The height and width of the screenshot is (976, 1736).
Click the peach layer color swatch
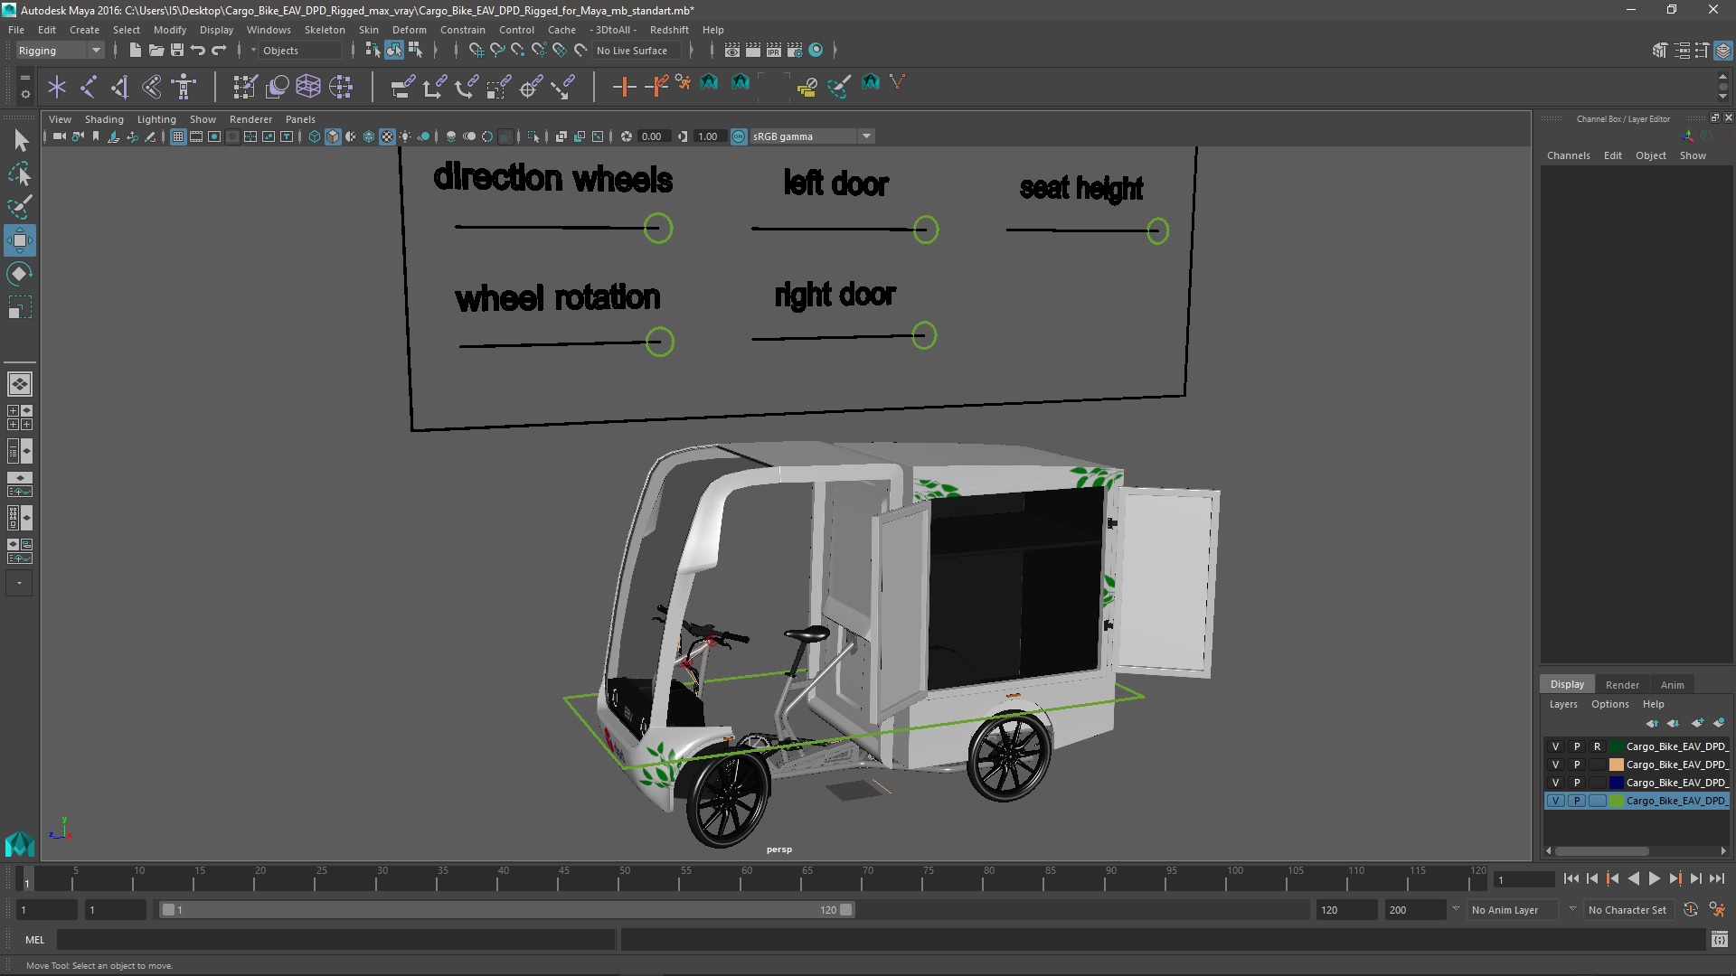coord(1616,765)
